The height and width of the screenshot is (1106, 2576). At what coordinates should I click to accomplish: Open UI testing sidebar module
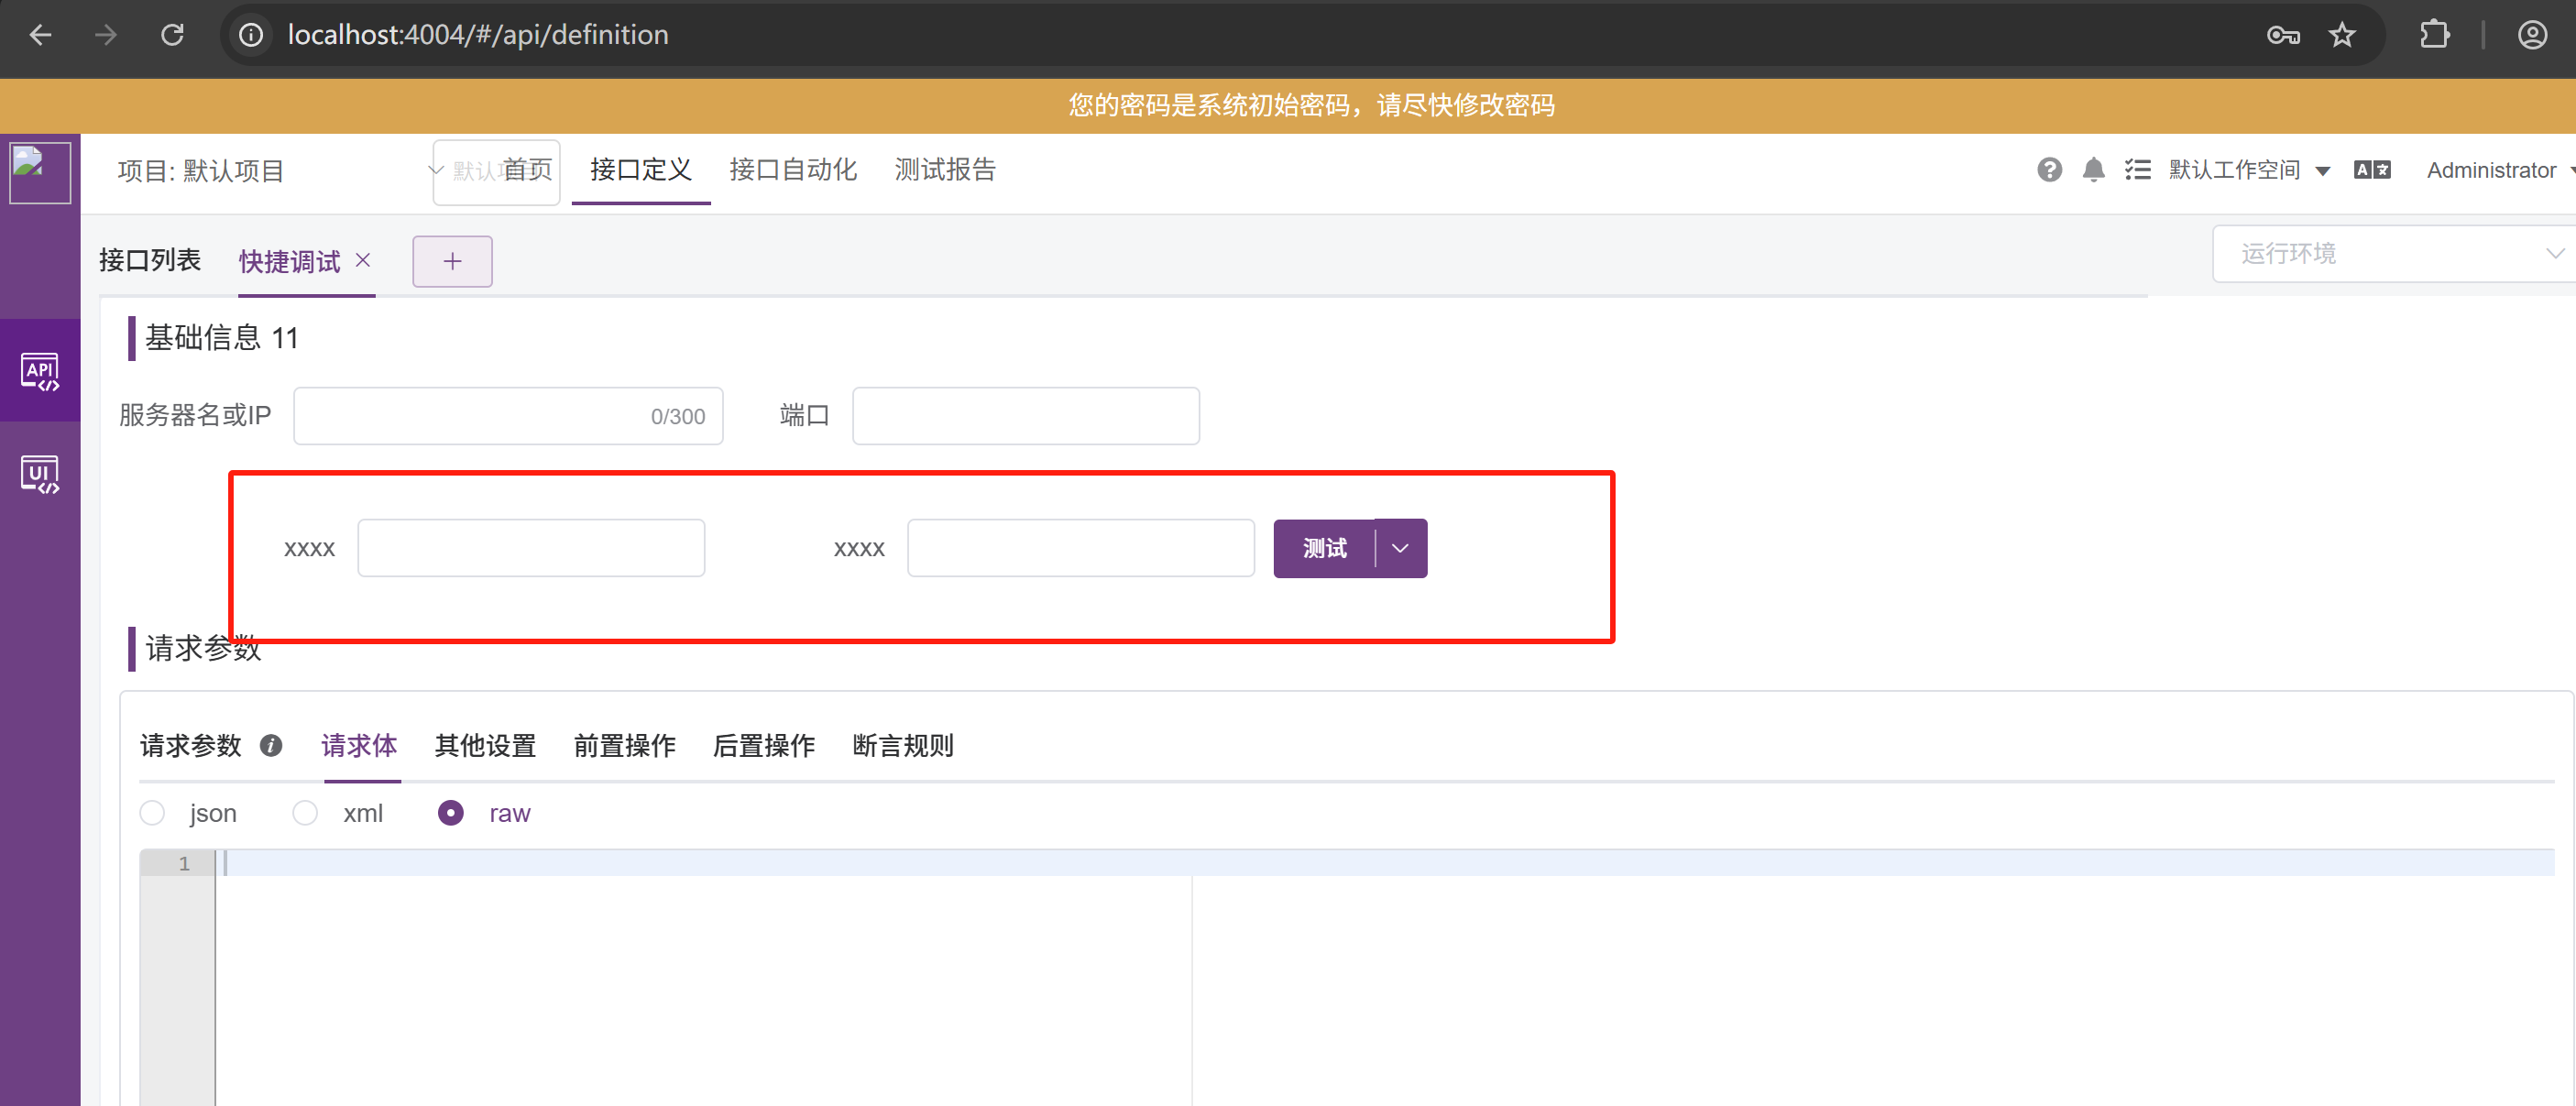pyautogui.click(x=40, y=474)
